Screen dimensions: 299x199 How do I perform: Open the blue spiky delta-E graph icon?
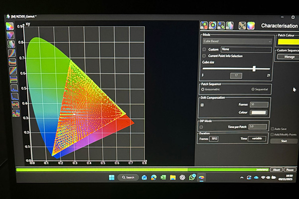[x=14, y=88]
